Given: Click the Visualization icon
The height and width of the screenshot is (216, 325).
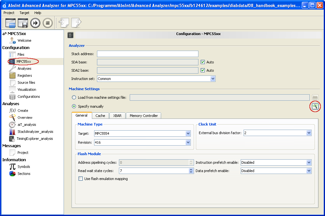Looking at the screenshot, I should click(12, 90).
